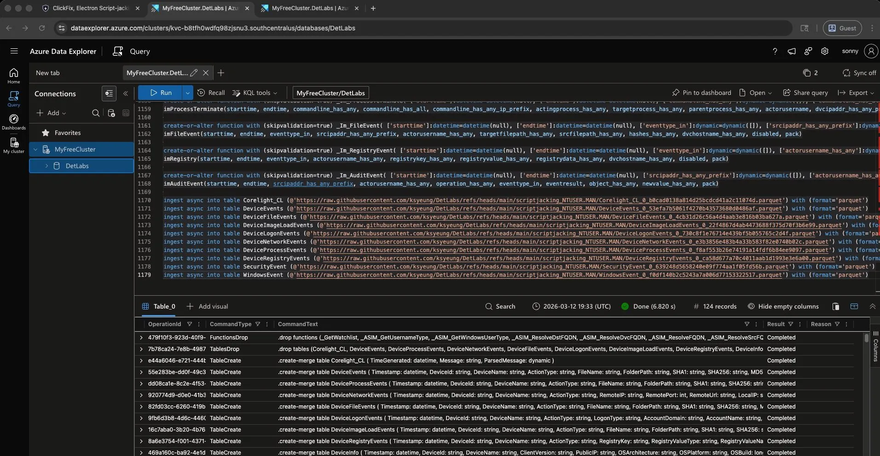Open the Help question mark menu
This screenshot has height=456, width=880.
(x=775, y=51)
